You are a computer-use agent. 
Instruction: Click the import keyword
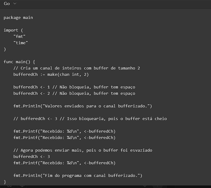pos(11,30)
